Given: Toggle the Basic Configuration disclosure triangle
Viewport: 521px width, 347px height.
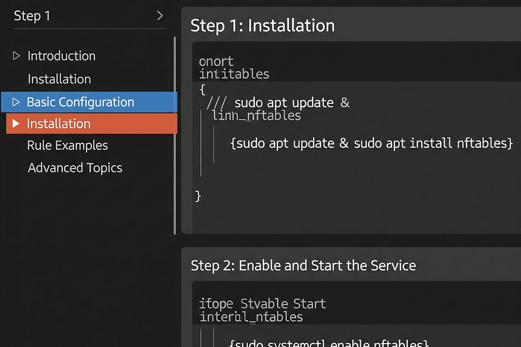Looking at the screenshot, I should 15,102.
